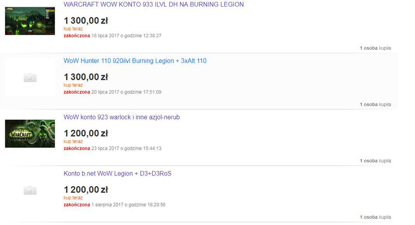
Task: Click the 1 200,00 zł price of b.net listing
Action: (x=86, y=190)
